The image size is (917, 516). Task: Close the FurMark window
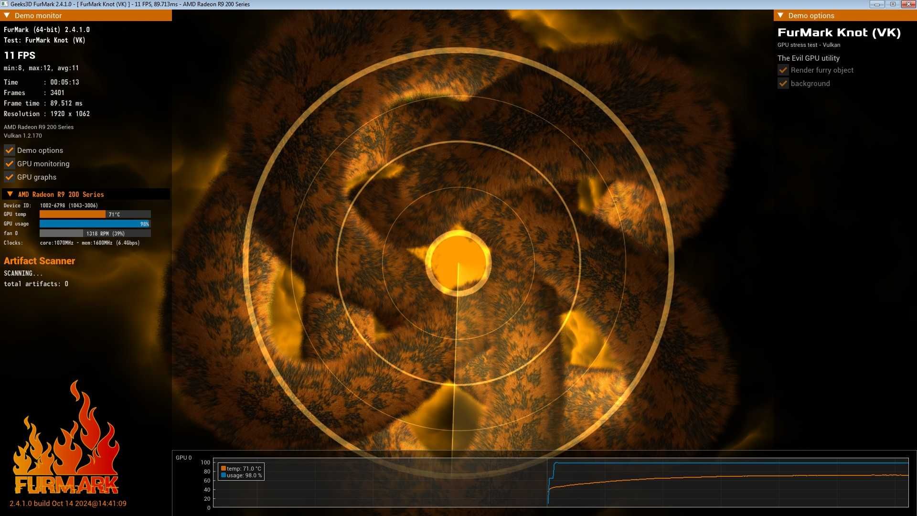click(x=908, y=4)
